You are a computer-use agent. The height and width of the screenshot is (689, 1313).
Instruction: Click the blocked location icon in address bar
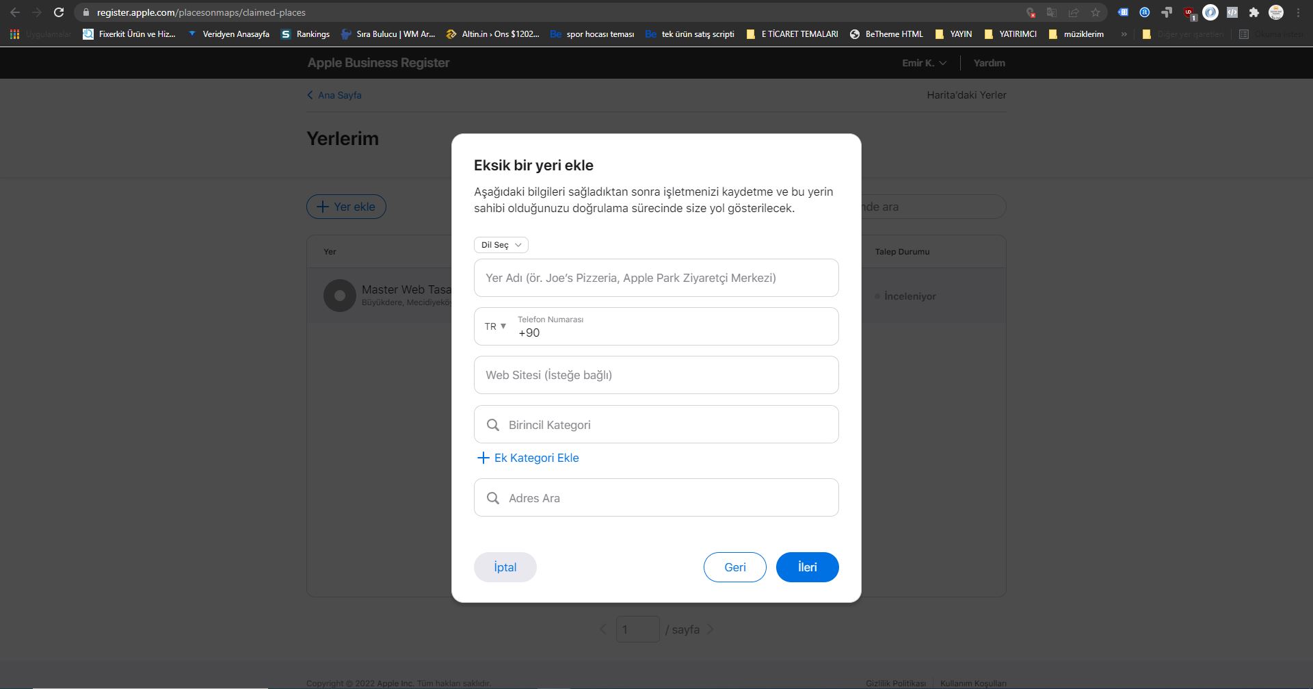coord(1031,12)
